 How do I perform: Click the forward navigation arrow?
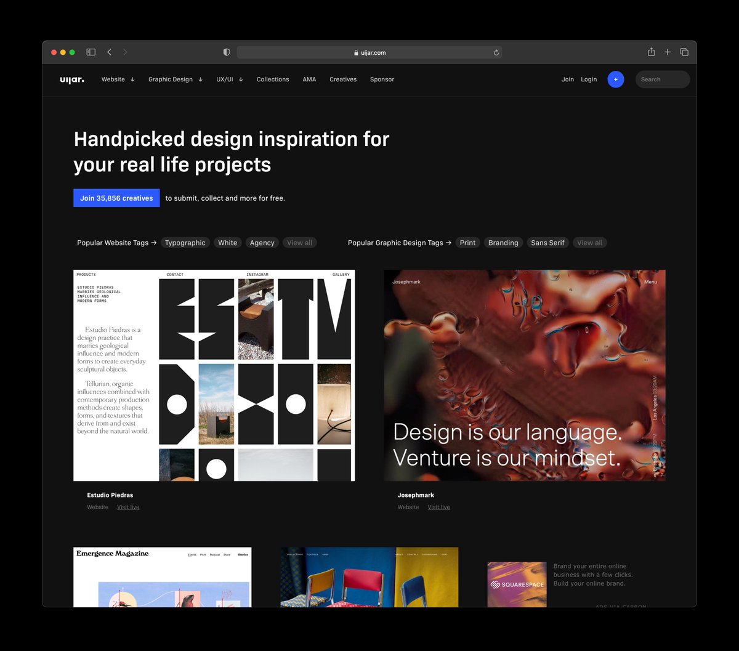point(125,52)
